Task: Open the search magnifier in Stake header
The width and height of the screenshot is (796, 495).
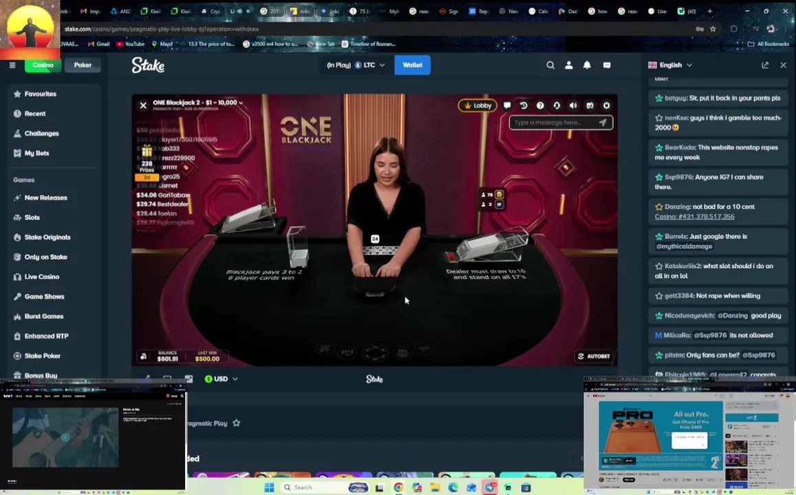Action: 550,65
